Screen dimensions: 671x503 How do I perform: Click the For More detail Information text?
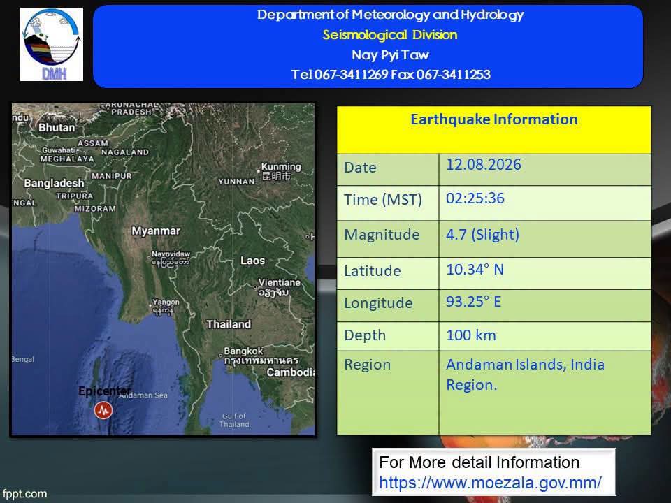(x=479, y=462)
